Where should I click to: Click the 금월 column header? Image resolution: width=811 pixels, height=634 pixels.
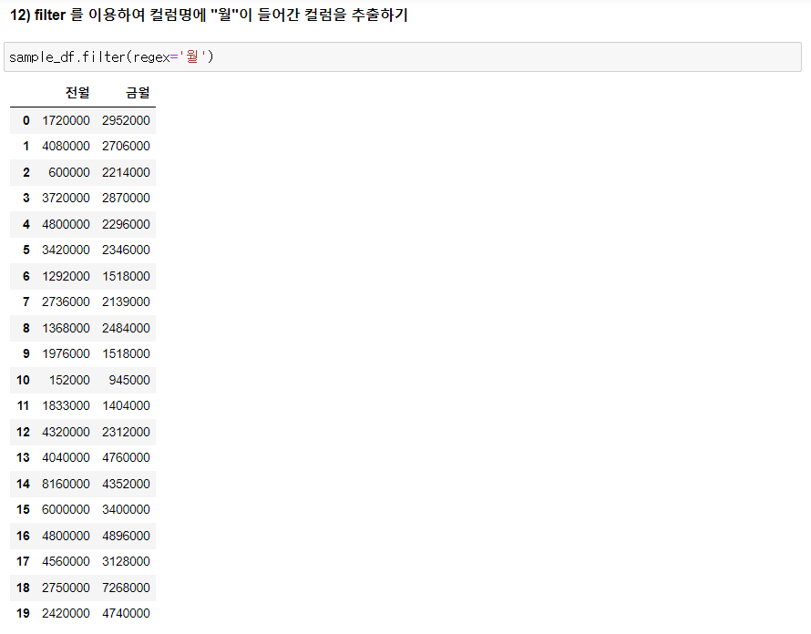138,93
